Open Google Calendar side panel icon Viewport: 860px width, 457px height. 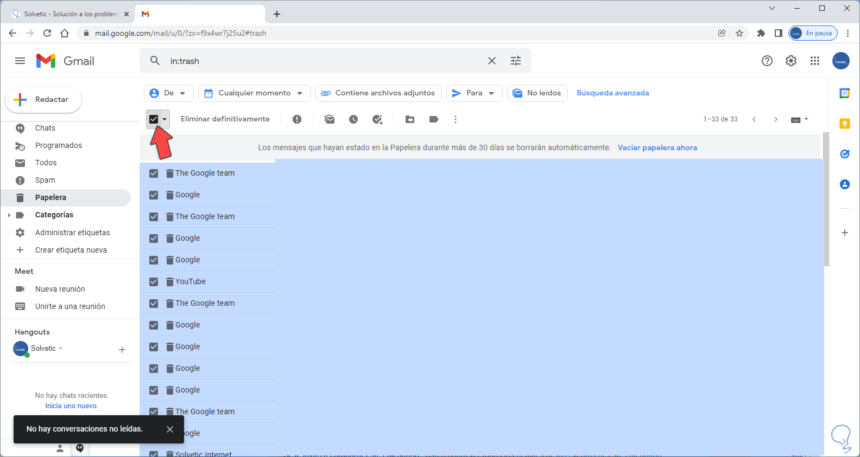click(845, 93)
